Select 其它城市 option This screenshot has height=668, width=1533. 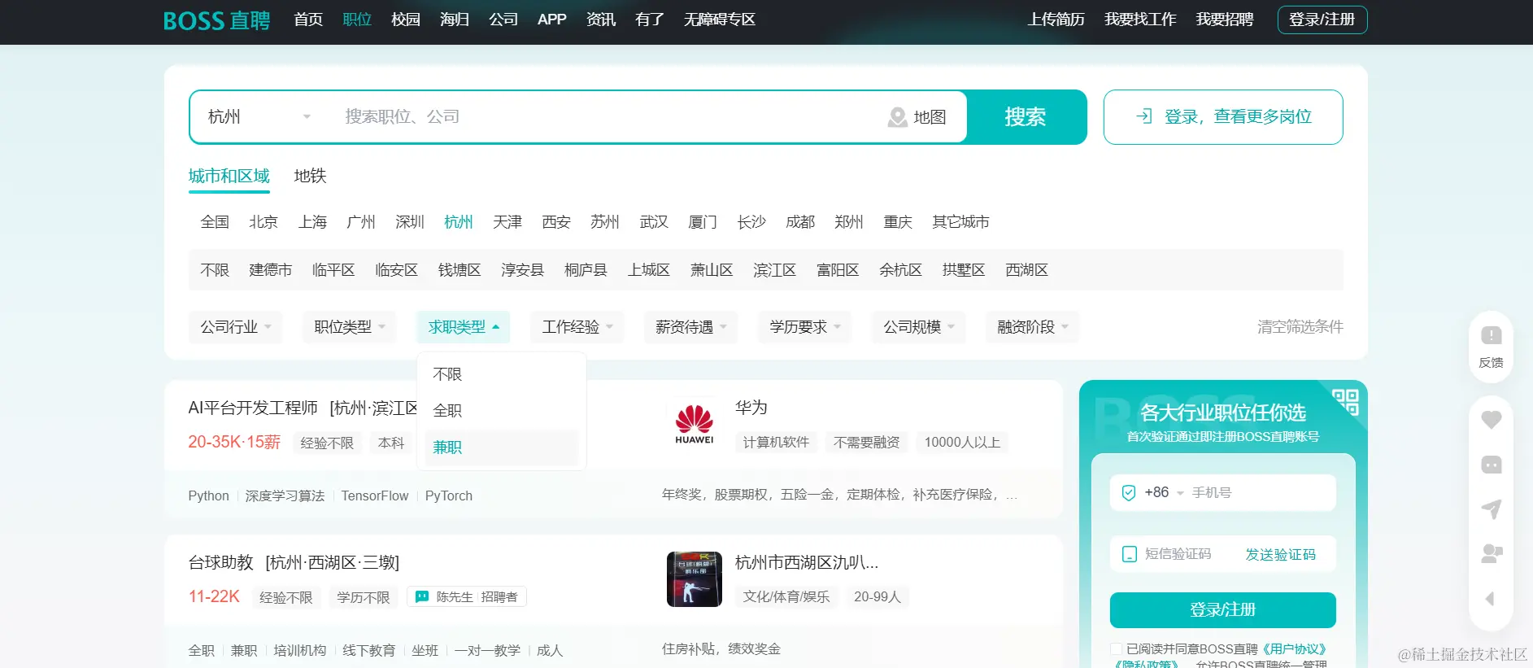[x=960, y=222]
